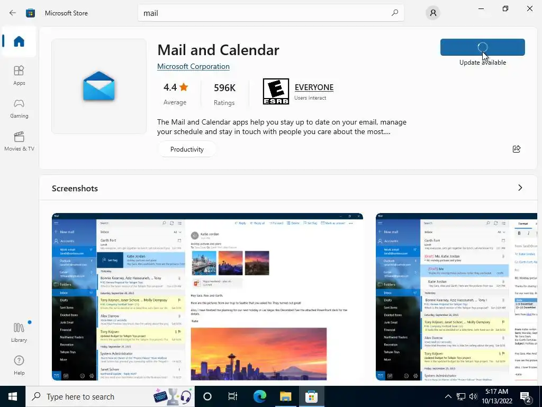Image resolution: width=542 pixels, height=407 pixels.
Task: Open File Explorer from the taskbar
Action: coord(285,396)
